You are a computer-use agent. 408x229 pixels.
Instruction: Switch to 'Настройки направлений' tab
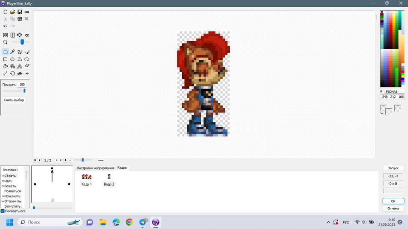click(95, 168)
